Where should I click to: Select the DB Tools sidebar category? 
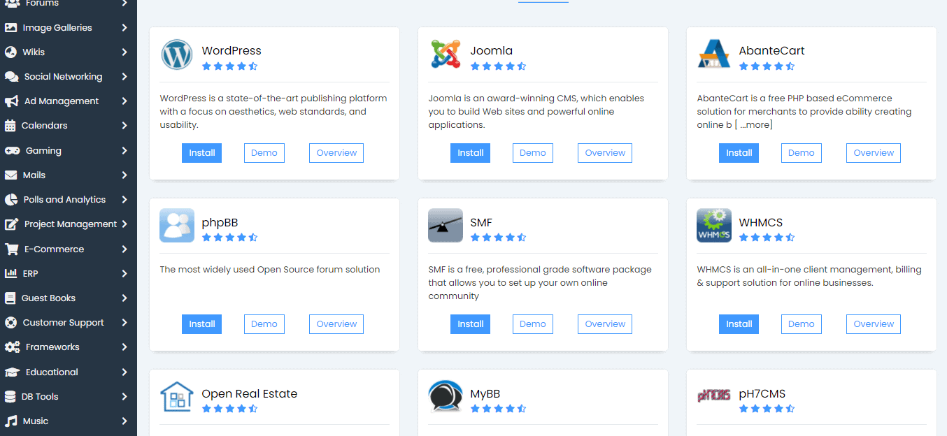pyautogui.click(x=40, y=397)
